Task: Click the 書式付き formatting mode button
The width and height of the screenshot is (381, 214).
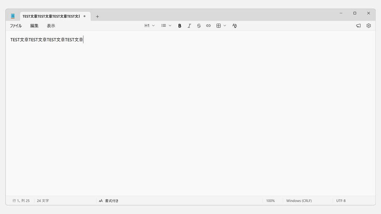Action: click(109, 201)
